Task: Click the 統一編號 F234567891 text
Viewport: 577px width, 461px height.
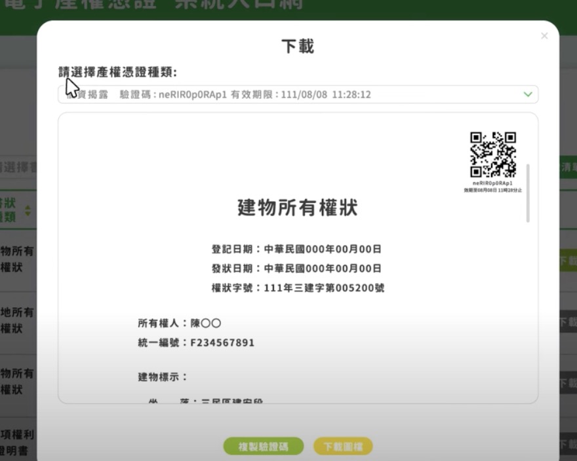Action: (196, 342)
